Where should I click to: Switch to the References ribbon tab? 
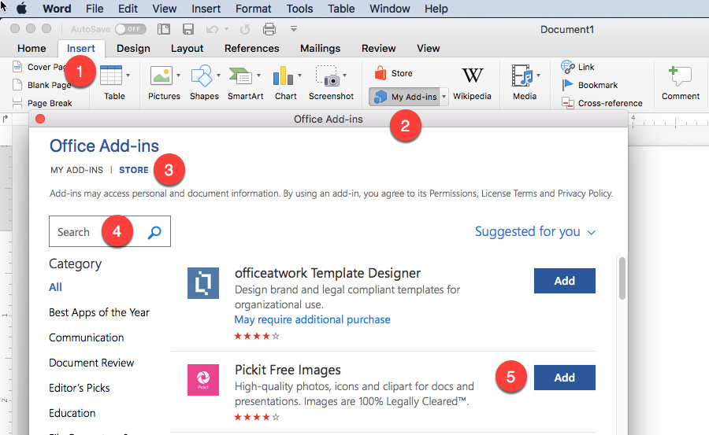tap(252, 48)
